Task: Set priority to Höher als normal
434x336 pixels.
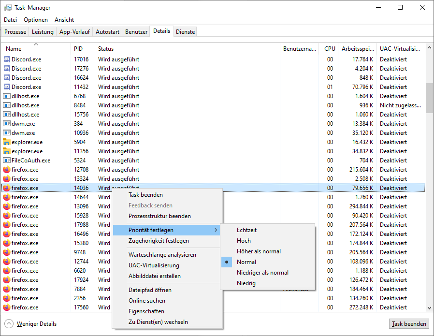Action: click(268, 251)
